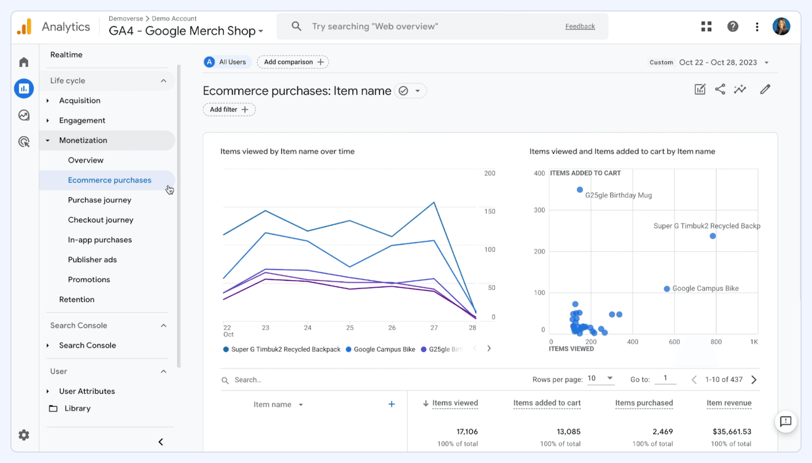Open Insights with the sparkle icon
This screenshot has height=463, width=812.
(740, 89)
